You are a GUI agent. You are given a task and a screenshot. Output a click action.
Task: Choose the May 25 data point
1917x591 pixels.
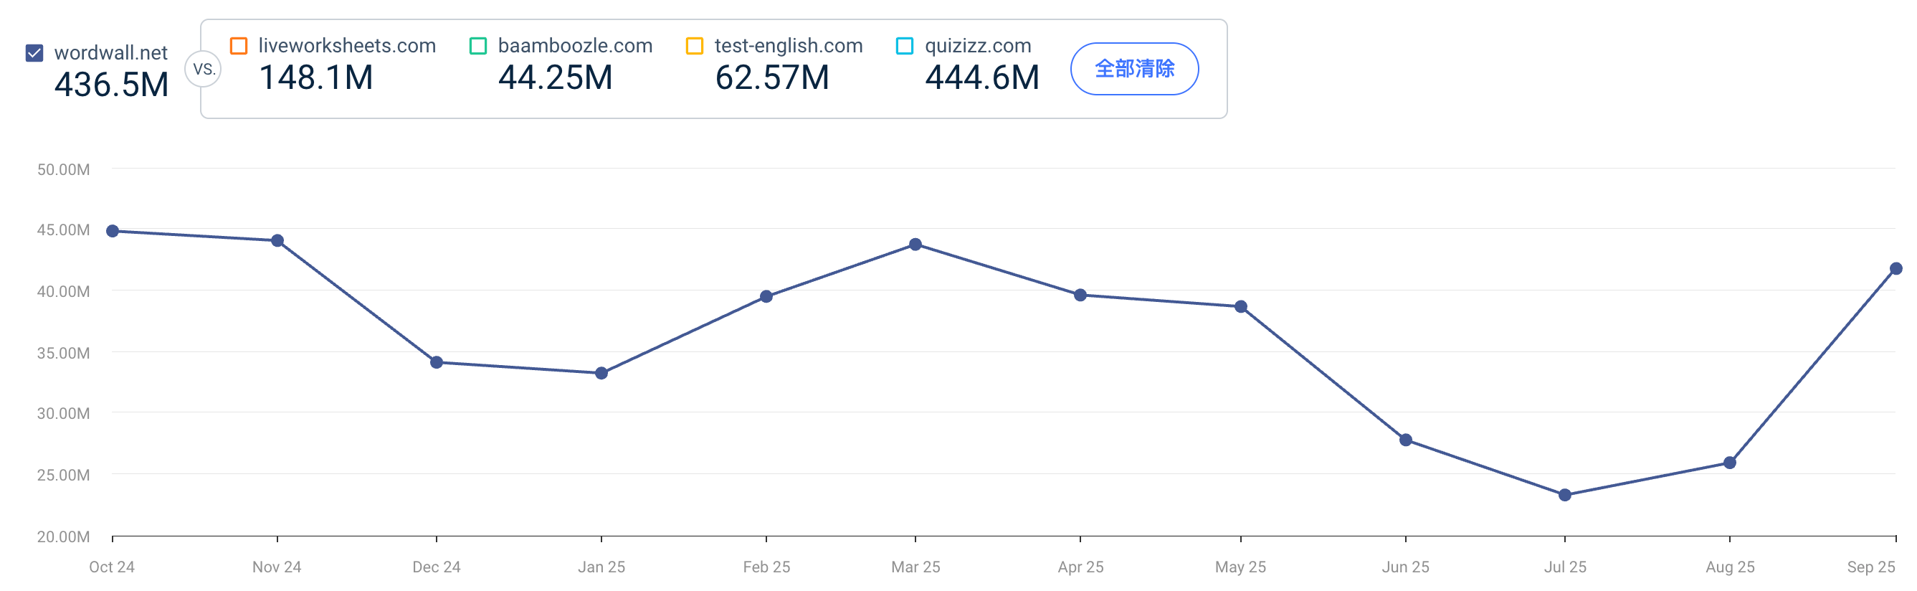point(1240,307)
